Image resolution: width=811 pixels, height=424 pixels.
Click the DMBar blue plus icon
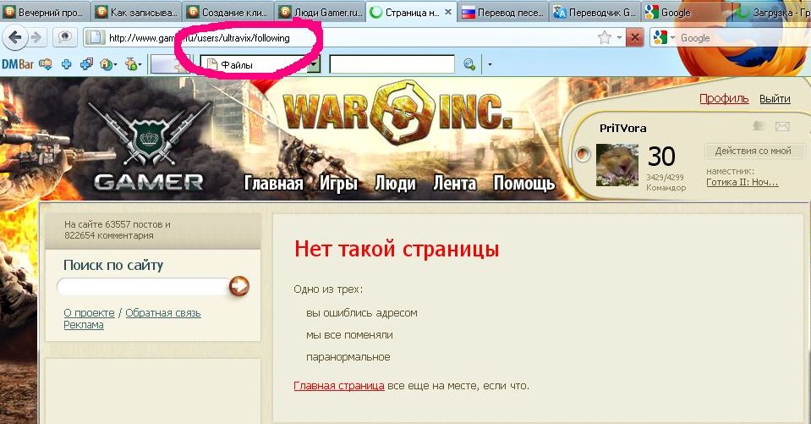(x=66, y=64)
